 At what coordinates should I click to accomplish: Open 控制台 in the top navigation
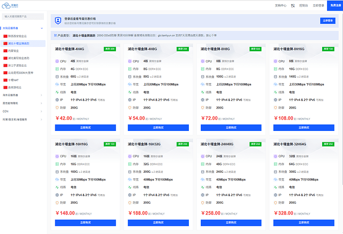coord(304,5)
